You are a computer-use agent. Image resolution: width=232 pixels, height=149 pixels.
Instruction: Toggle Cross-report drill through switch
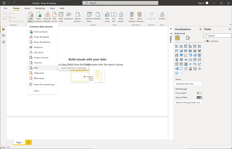click(x=199, y=93)
